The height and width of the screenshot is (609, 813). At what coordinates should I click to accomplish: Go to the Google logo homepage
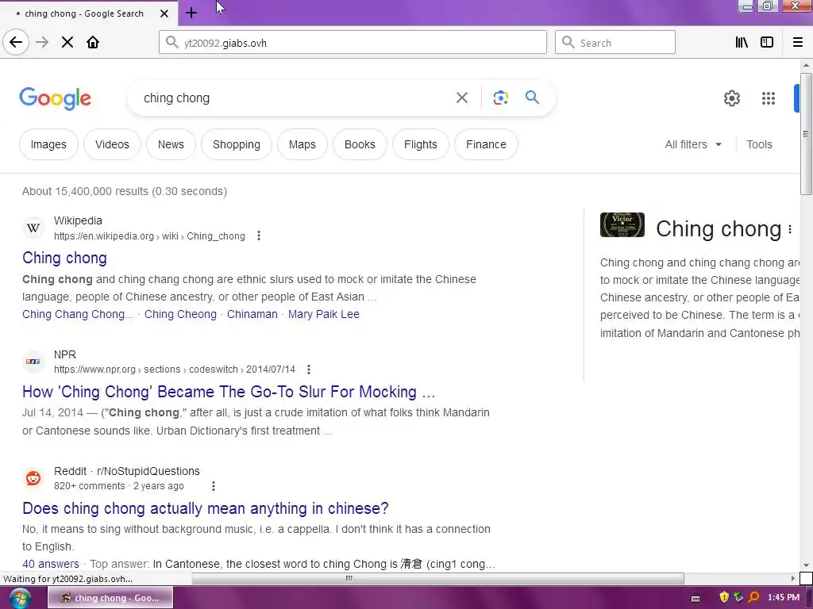coord(55,98)
